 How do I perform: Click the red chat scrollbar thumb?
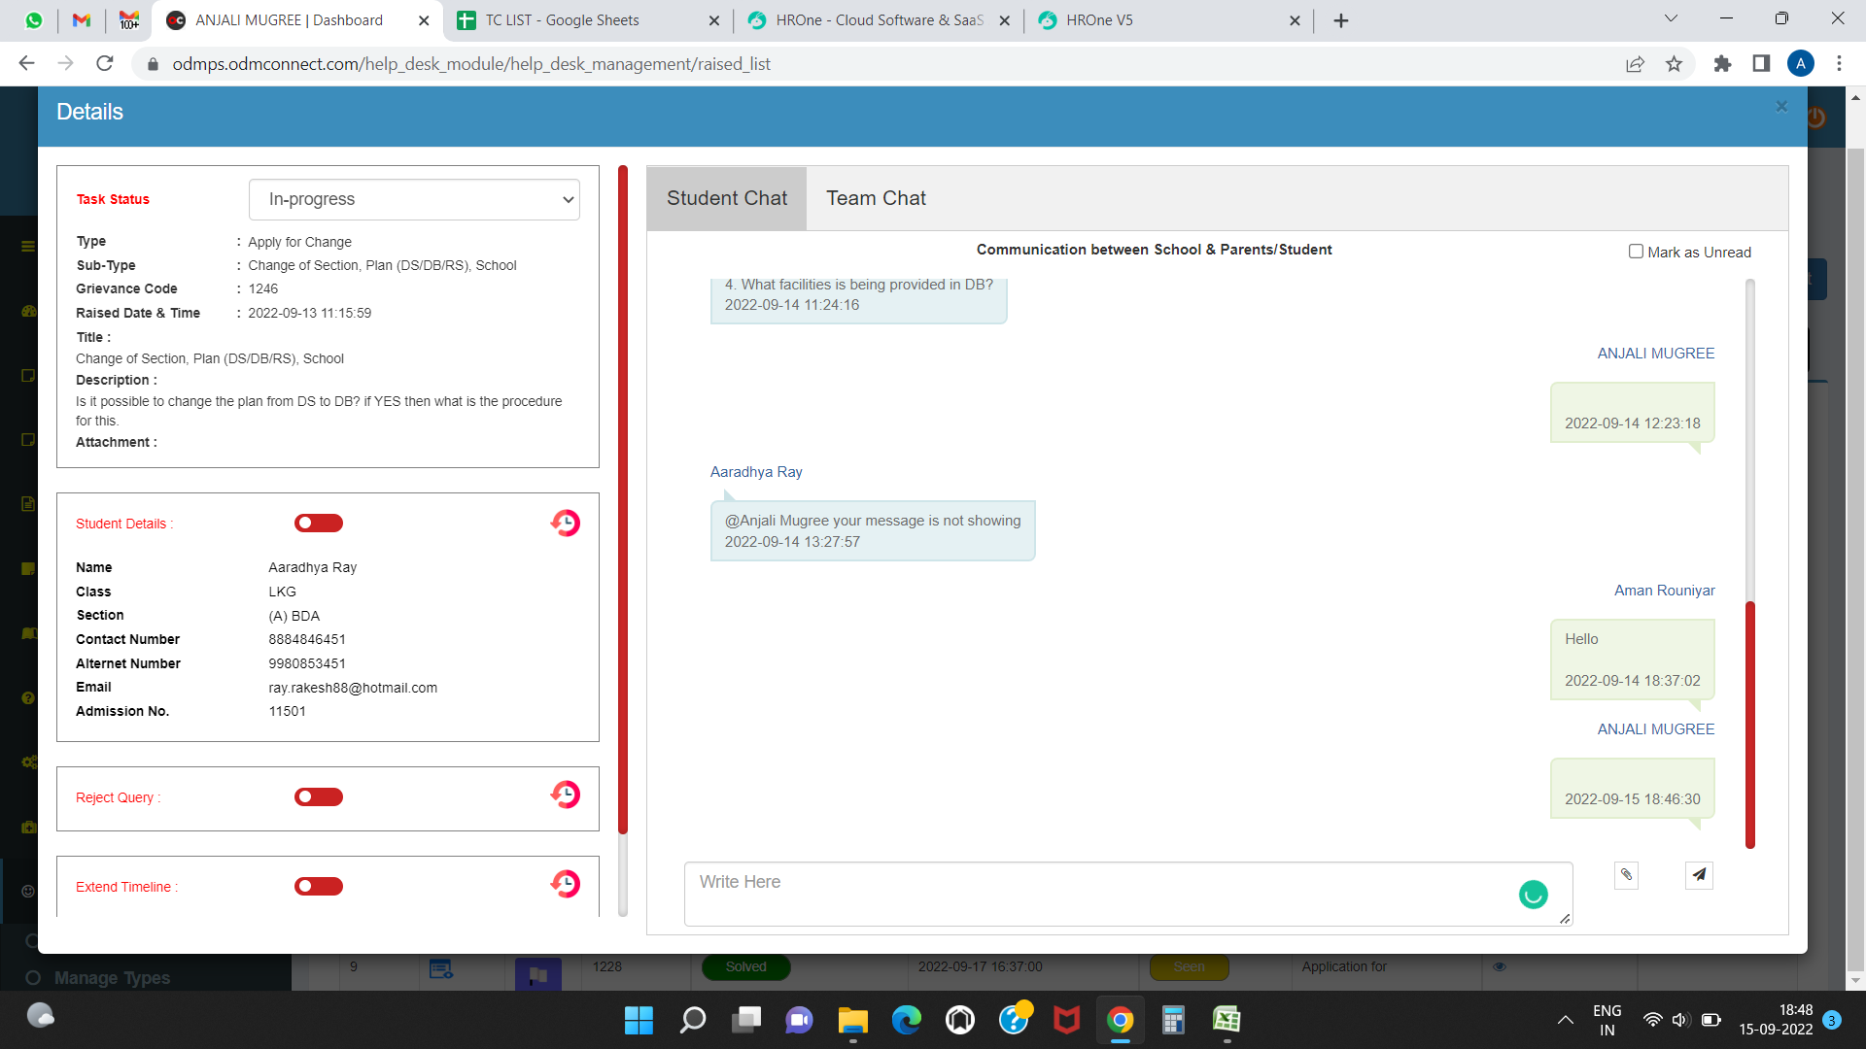(x=1749, y=724)
